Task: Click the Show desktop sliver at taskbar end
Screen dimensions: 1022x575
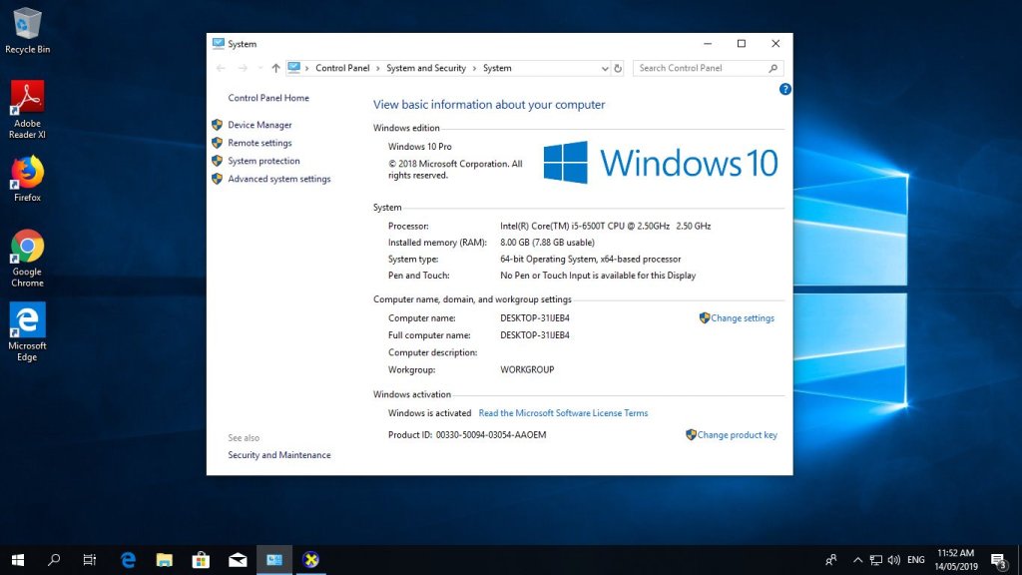Action: [x=1019, y=560]
